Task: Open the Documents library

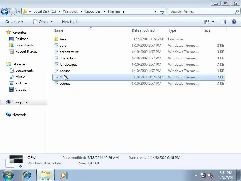Action: (24, 71)
